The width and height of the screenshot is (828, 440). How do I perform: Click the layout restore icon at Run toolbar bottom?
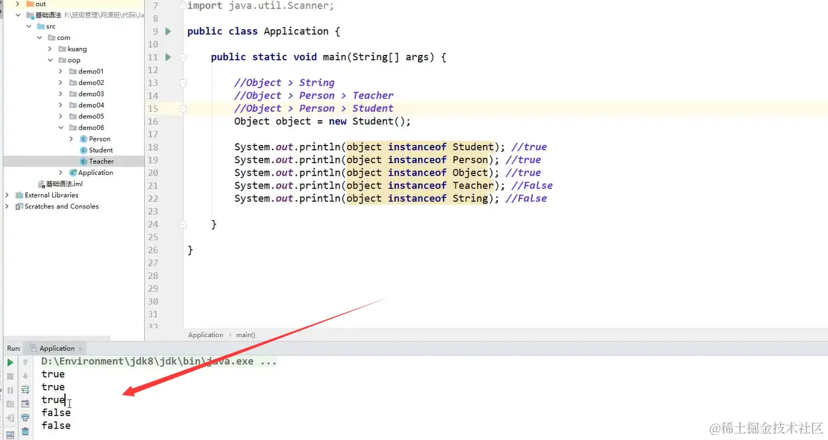tap(10, 435)
